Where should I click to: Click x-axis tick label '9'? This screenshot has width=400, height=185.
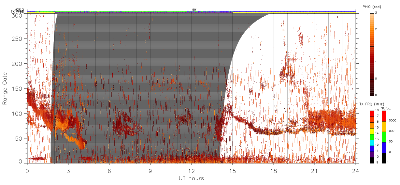(150, 171)
